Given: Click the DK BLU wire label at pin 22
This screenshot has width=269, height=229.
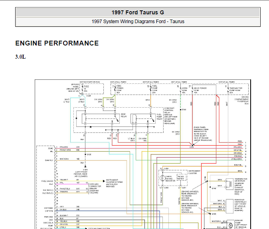Looking at the screenshot, I should (63, 209).
